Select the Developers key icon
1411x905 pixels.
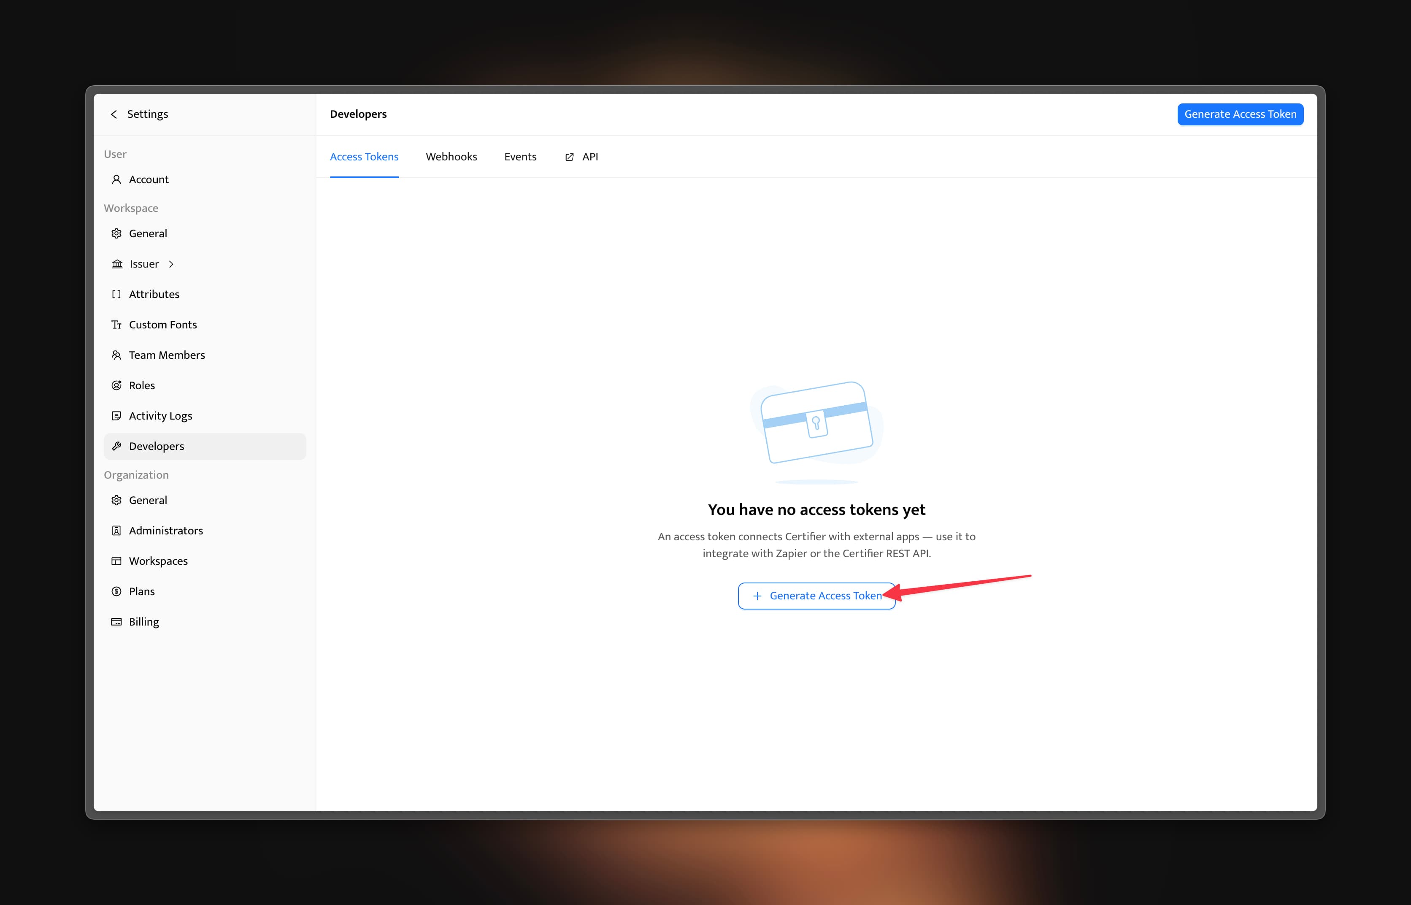(116, 446)
